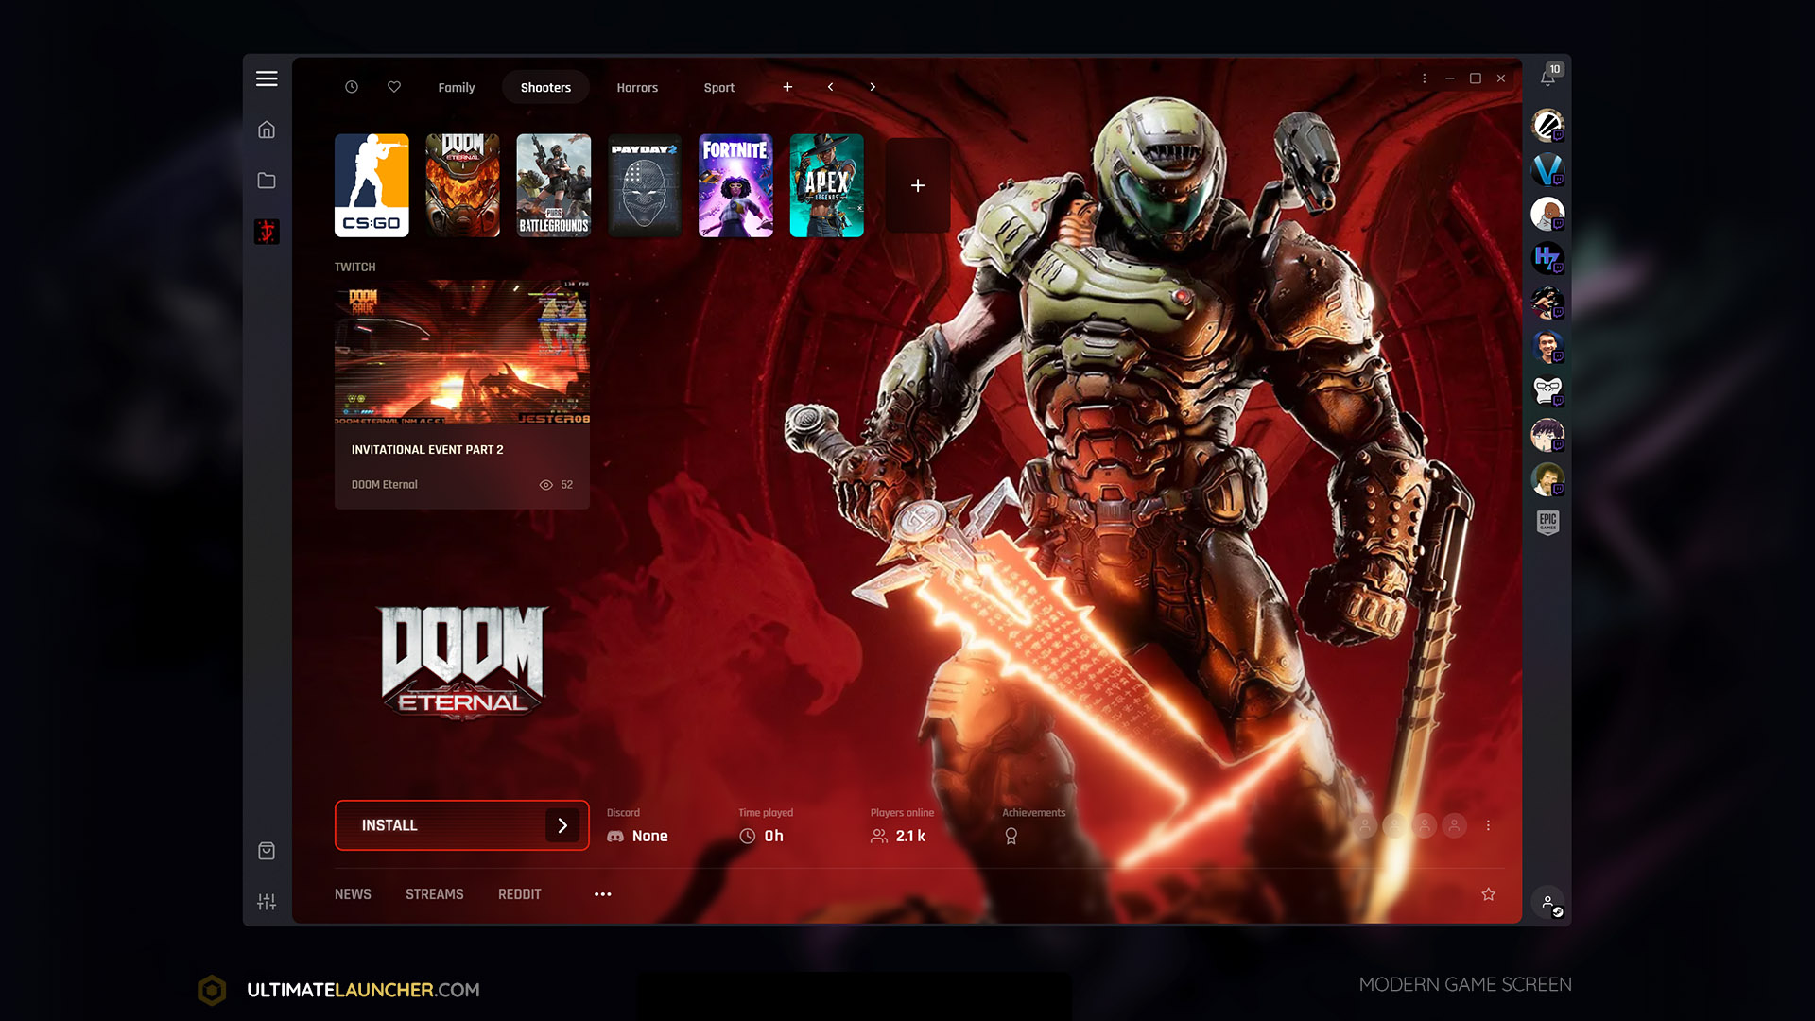This screenshot has height=1021, width=1815.
Task: Switch to the Shooters tab
Action: [545, 87]
